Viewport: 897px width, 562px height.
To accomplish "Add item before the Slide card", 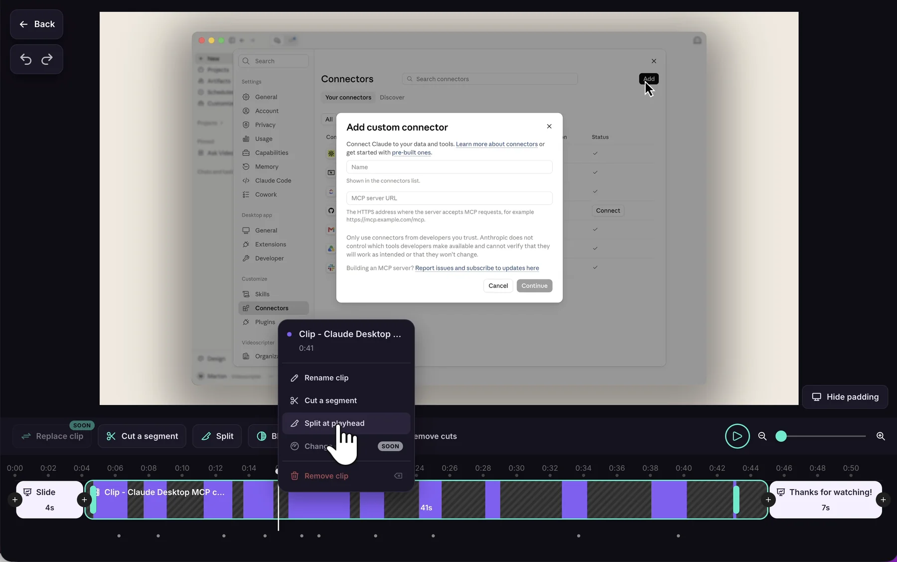I will [15, 499].
